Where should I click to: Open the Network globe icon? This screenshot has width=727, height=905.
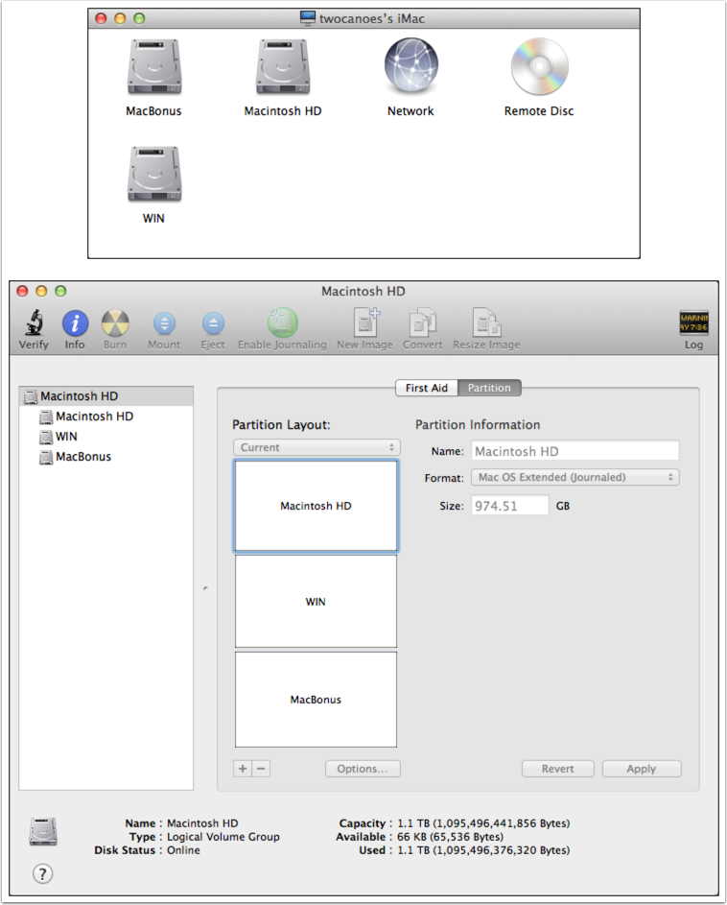pyautogui.click(x=410, y=66)
